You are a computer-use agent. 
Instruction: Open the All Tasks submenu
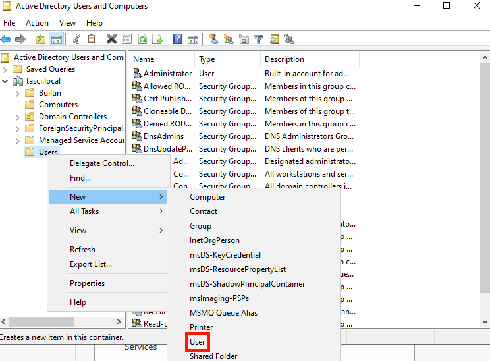(107, 211)
